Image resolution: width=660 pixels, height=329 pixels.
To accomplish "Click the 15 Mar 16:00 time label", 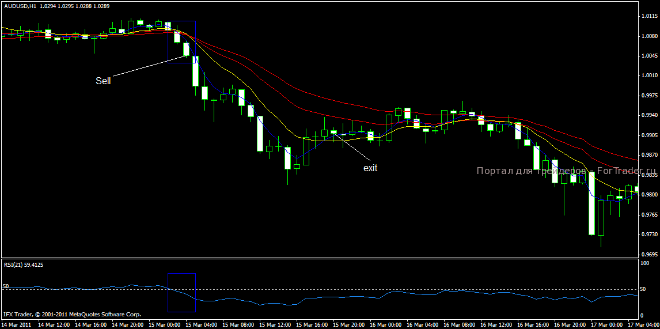I will (312, 325).
